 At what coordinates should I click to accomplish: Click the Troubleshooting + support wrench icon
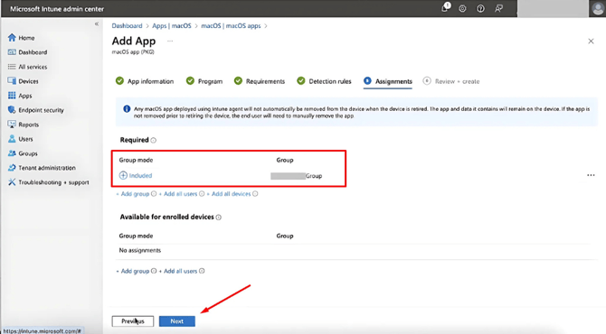(12, 182)
